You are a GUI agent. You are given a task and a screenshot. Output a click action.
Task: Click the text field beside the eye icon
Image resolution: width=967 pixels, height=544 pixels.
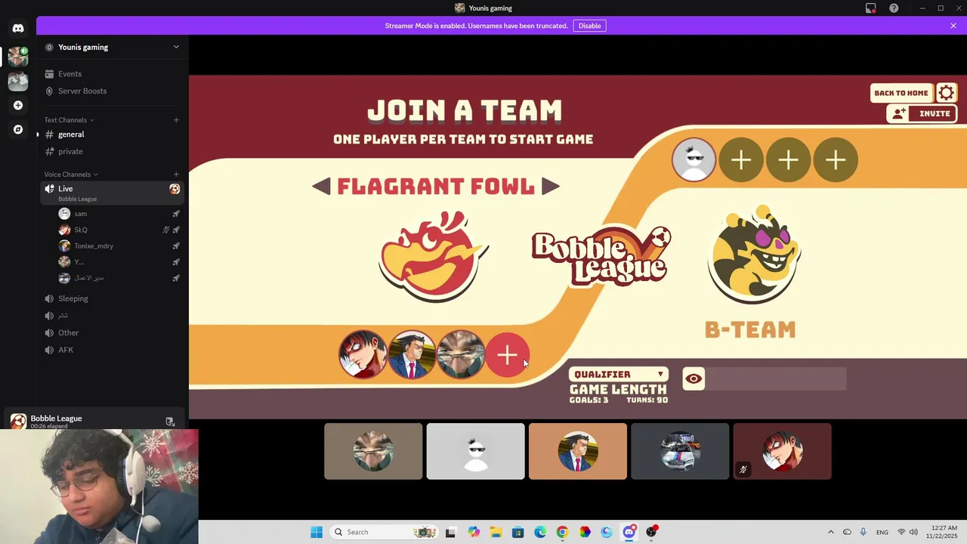click(777, 379)
